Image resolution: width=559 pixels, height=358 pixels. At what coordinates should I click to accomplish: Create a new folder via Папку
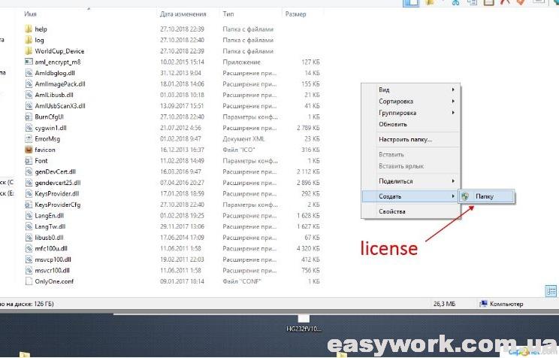point(485,196)
